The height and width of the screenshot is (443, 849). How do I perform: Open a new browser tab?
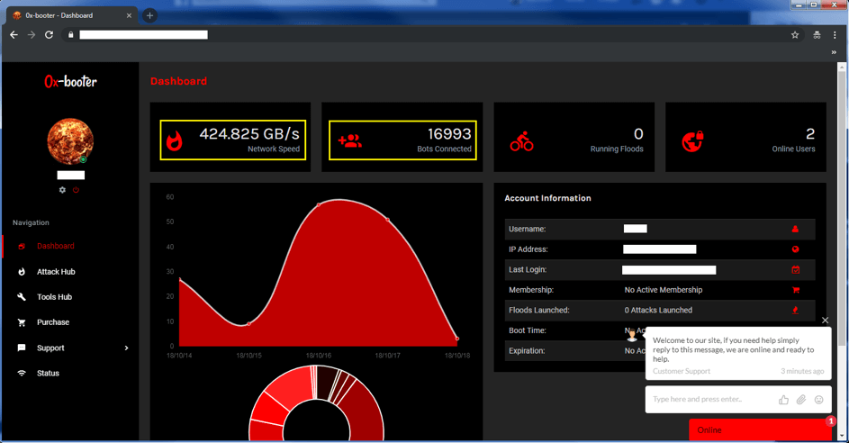(x=150, y=15)
